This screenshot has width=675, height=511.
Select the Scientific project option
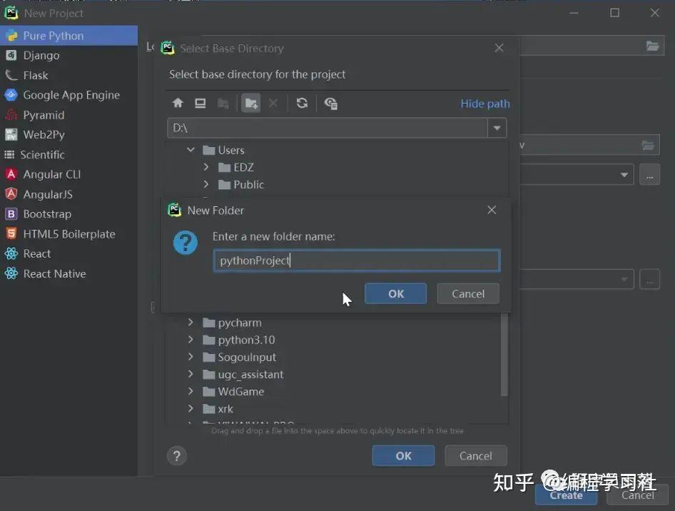43,154
